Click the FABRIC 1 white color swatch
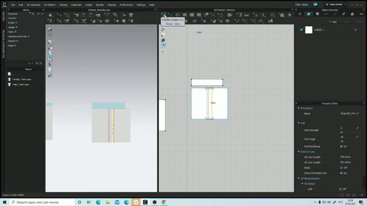 coord(309,30)
